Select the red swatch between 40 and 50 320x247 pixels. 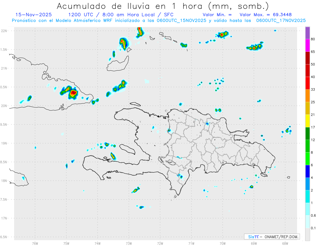307,71
